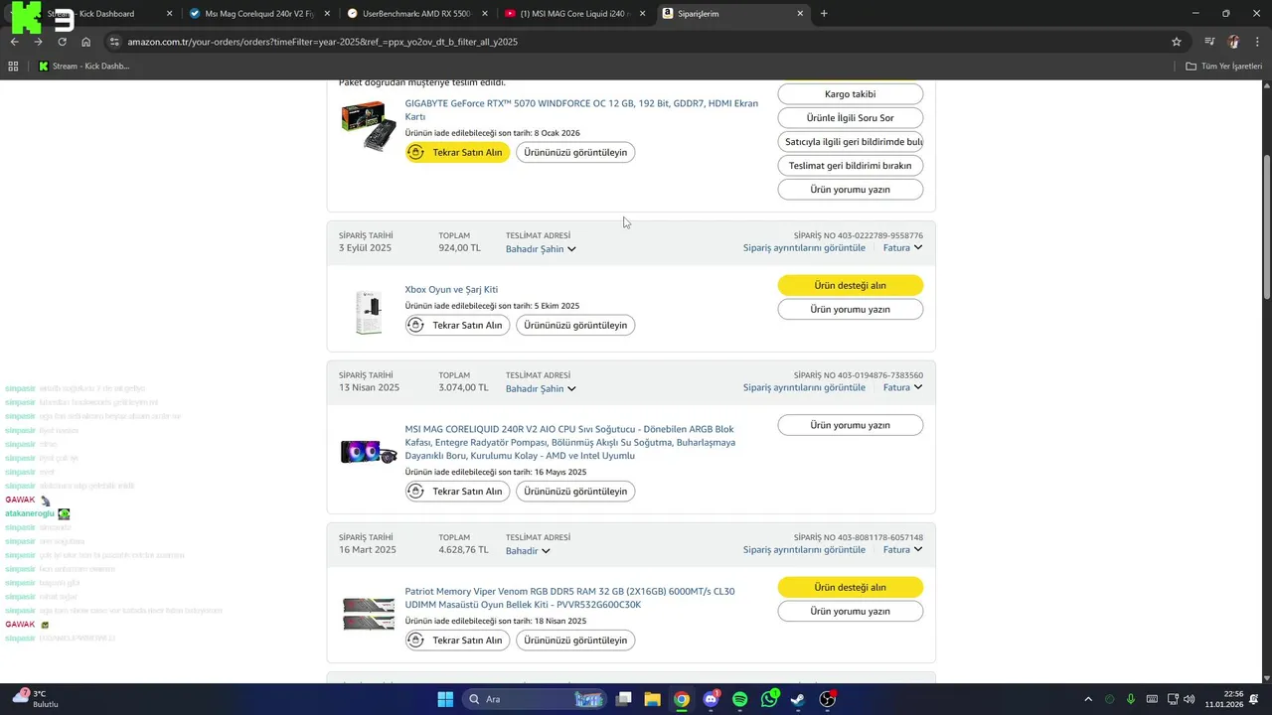Click Kargo takibi button

(851, 94)
